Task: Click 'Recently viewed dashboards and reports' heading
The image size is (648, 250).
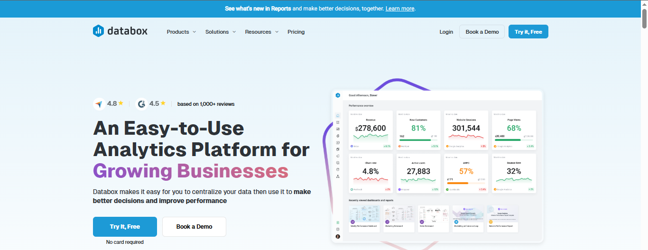Action: (x=371, y=200)
